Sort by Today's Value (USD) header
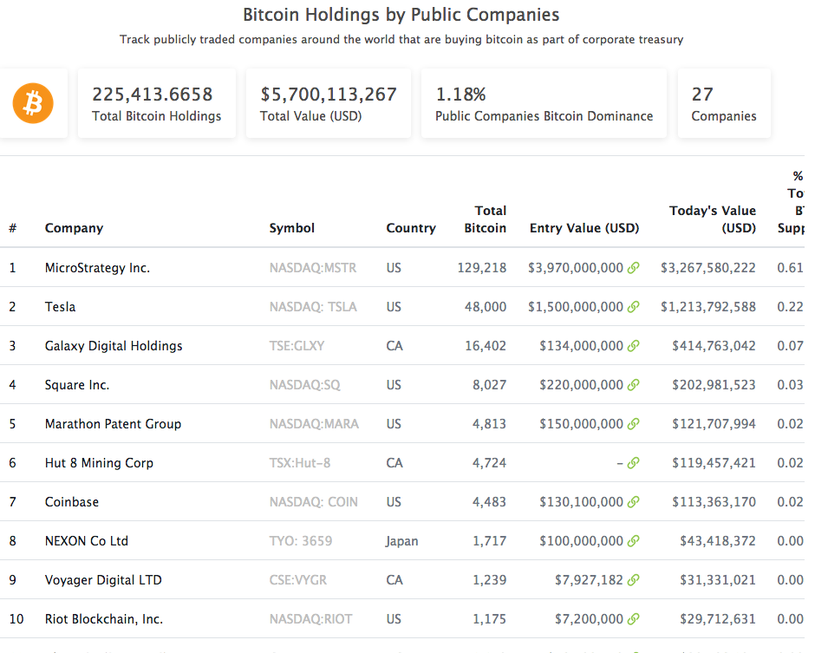The image size is (815, 653). click(x=713, y=219)
